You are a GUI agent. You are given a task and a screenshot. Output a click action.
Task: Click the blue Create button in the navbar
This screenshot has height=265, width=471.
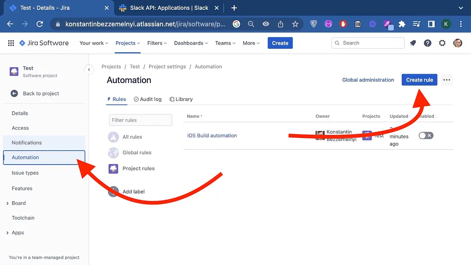[280, 43]
